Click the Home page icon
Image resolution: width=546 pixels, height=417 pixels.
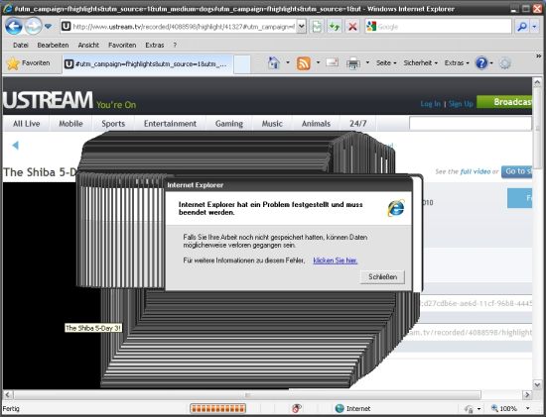pos(274,63)
